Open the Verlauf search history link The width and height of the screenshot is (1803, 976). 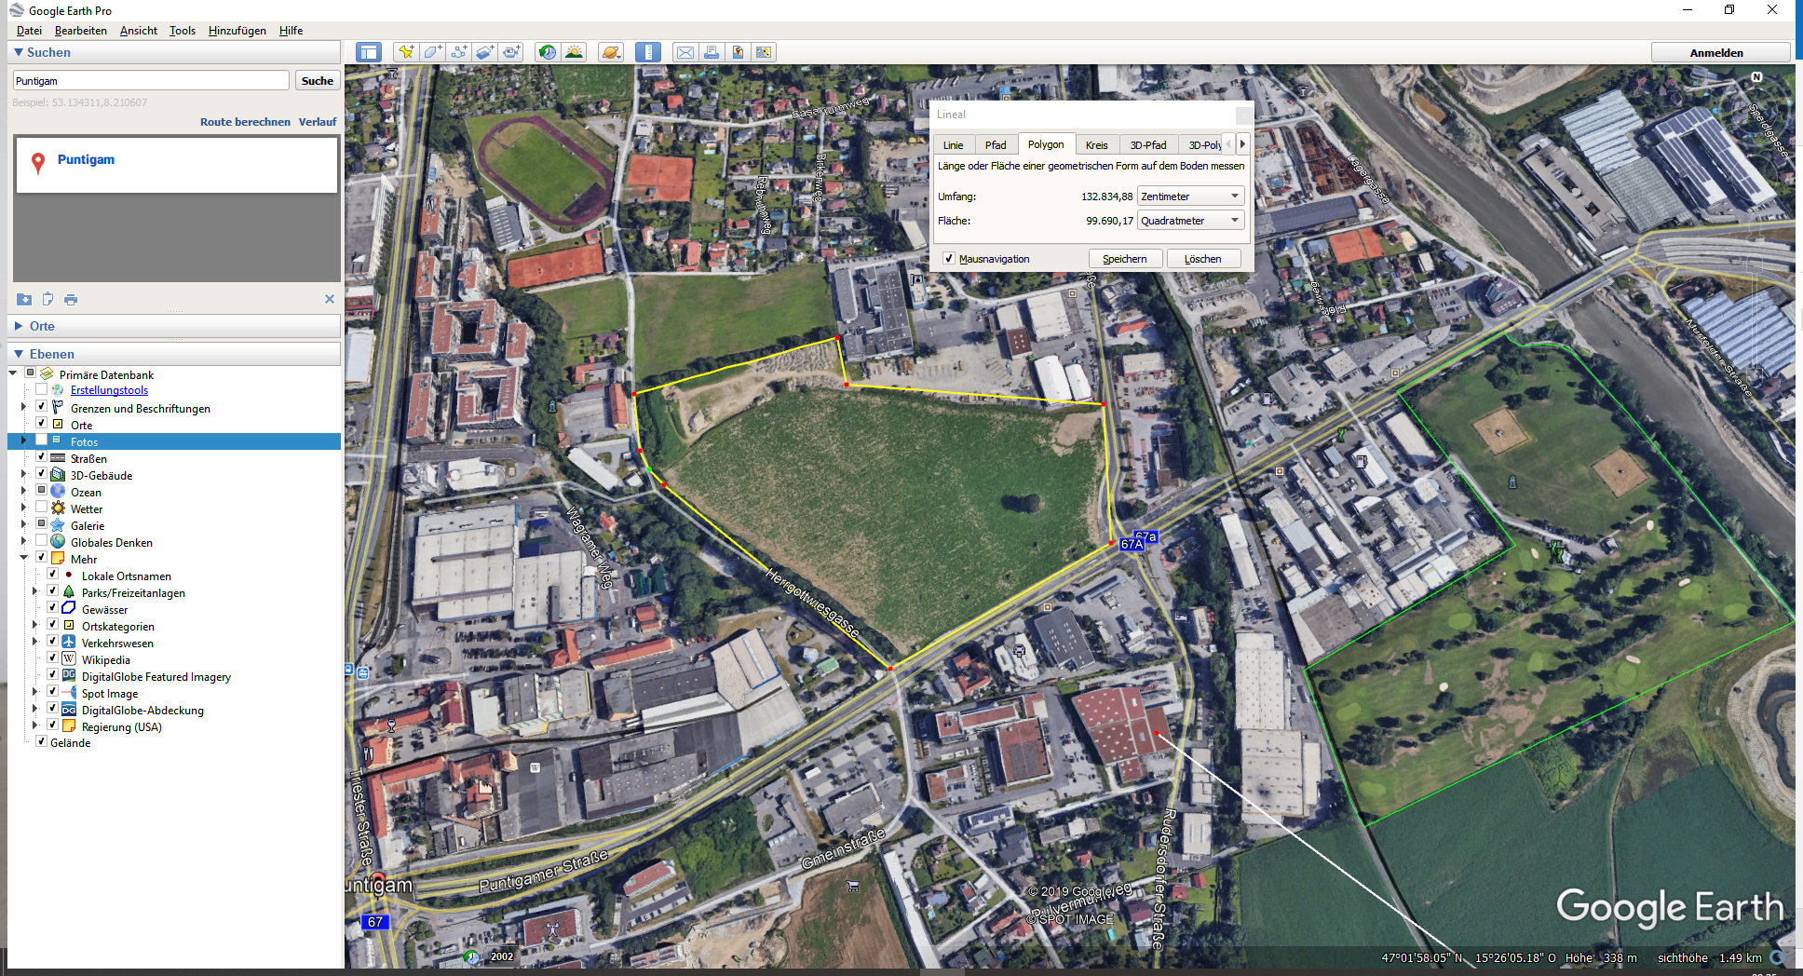tap(318, 122)
